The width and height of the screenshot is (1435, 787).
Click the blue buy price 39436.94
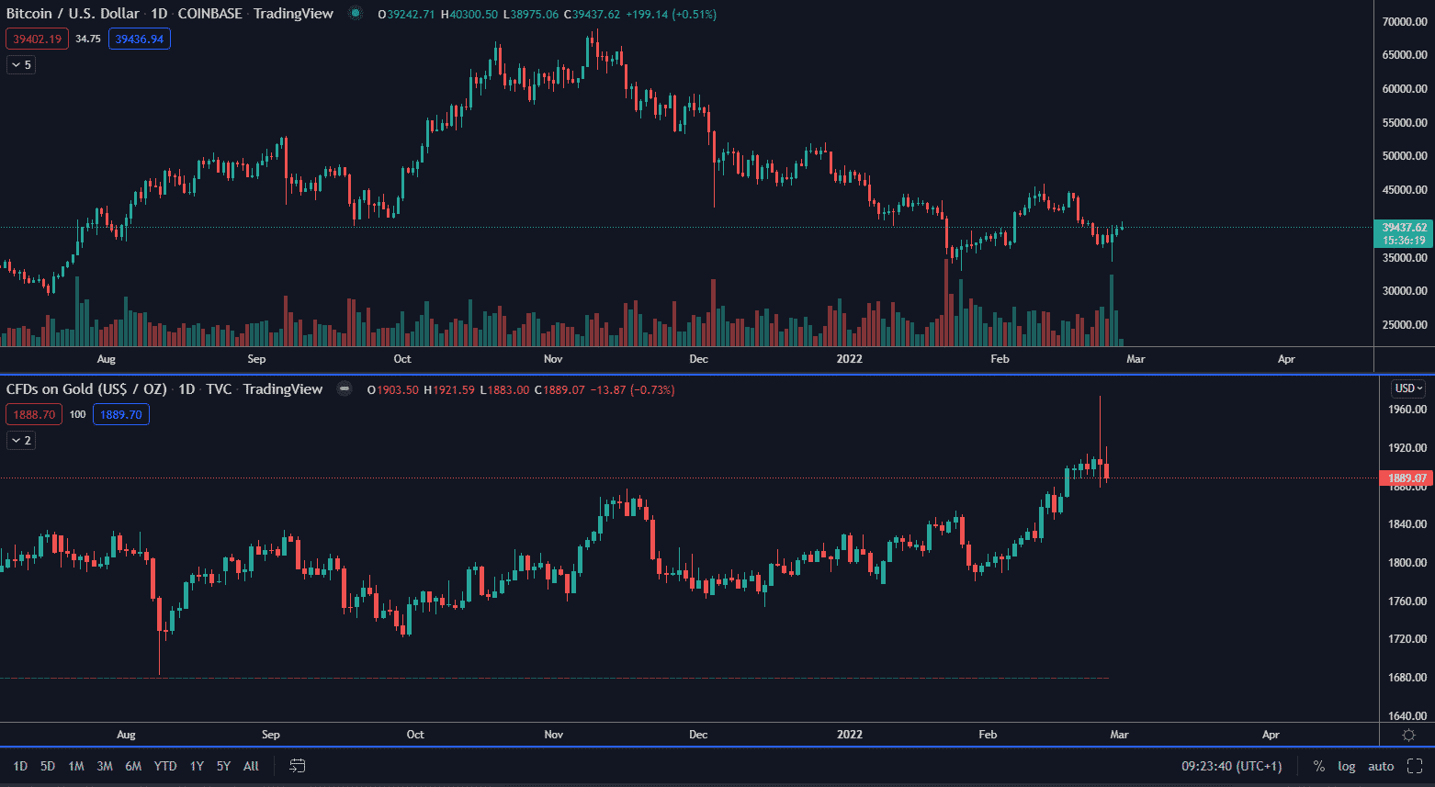point(139,39)
